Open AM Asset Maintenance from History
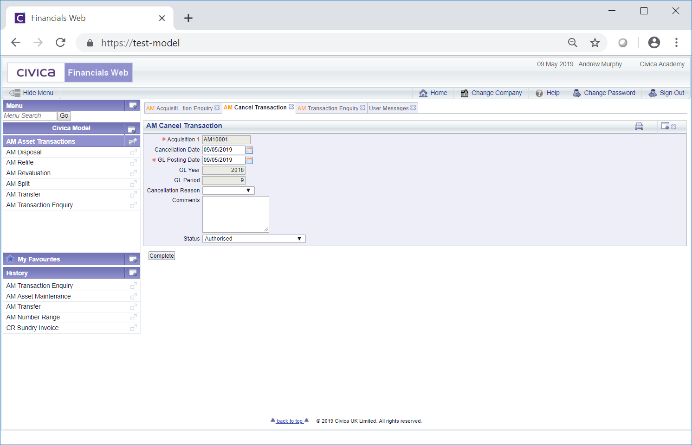Viewport: 692px width, 445px height. pos(39,296)
